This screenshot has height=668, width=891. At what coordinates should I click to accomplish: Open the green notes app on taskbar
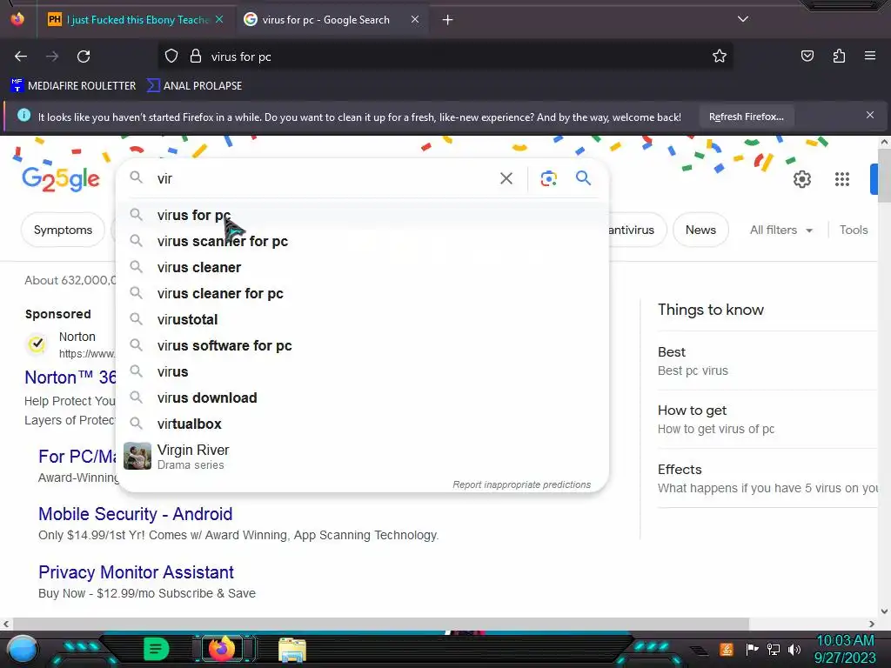click(157, 649)
